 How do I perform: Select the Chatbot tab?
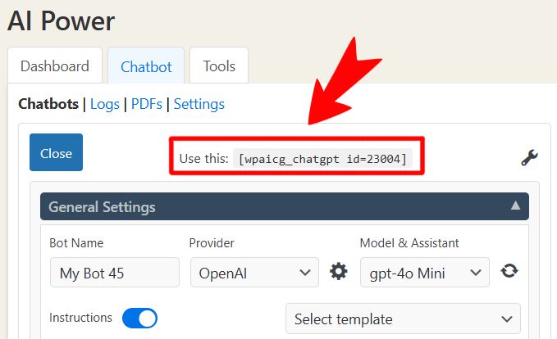pyautogui.click(x=146, y=66)
